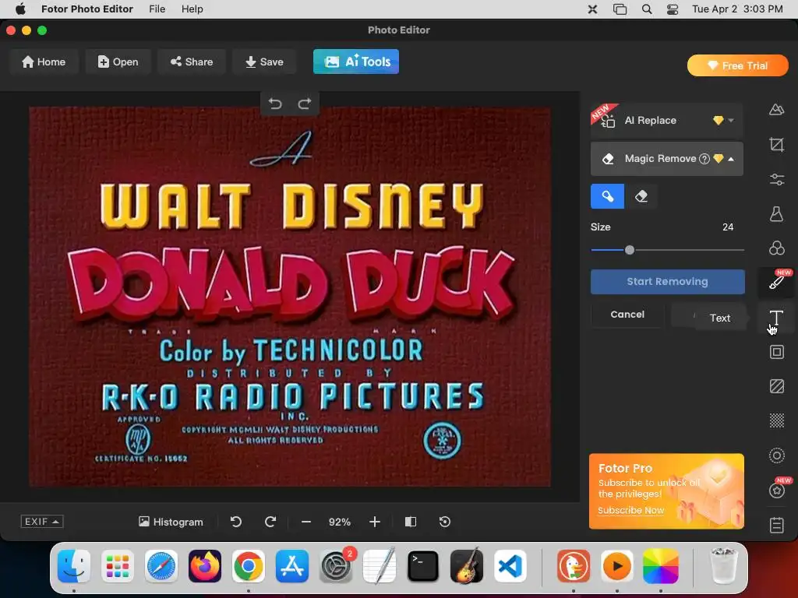Expand the AI Replace section
Viewport: 798px width, 598px height.
(x=731, y=121)
